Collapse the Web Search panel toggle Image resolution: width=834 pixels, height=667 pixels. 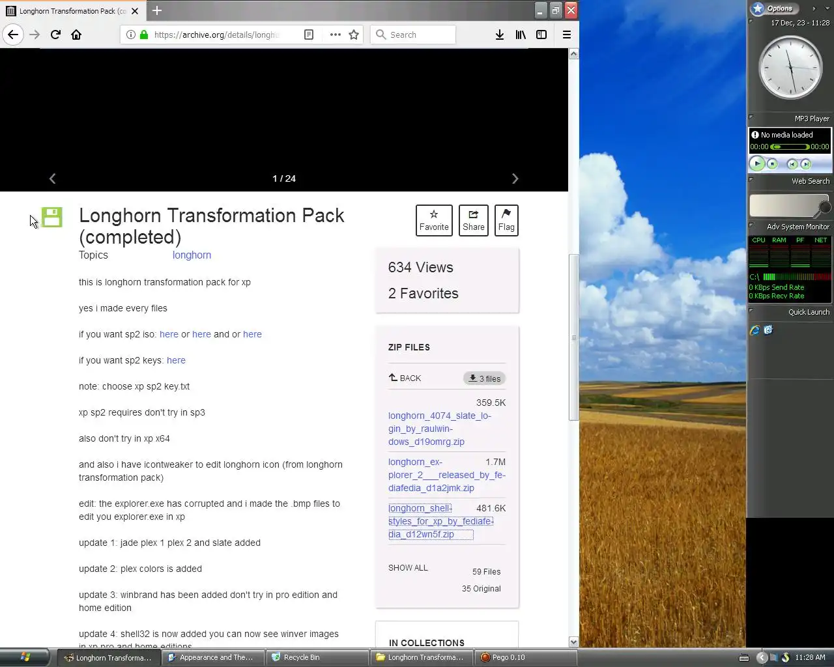tap(751, 179)
